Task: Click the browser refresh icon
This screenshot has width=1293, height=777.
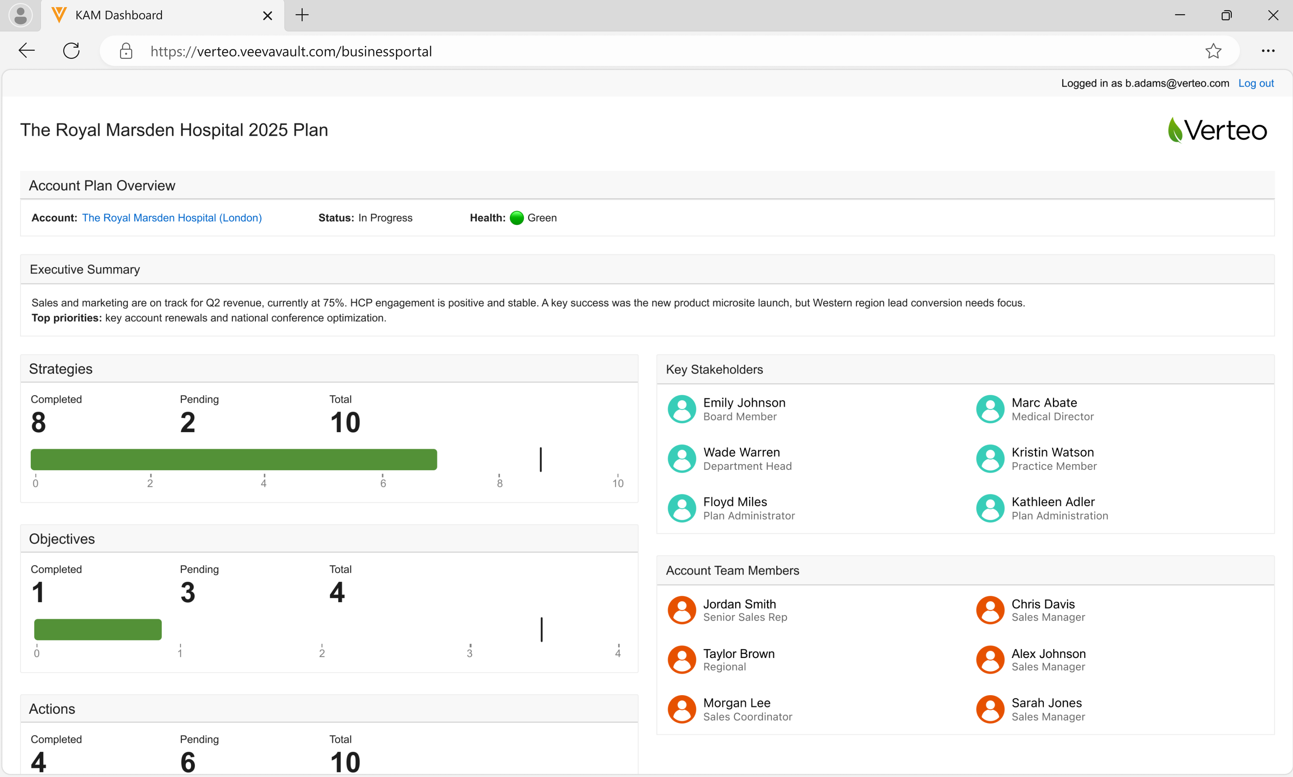Action: pos(71,51)
